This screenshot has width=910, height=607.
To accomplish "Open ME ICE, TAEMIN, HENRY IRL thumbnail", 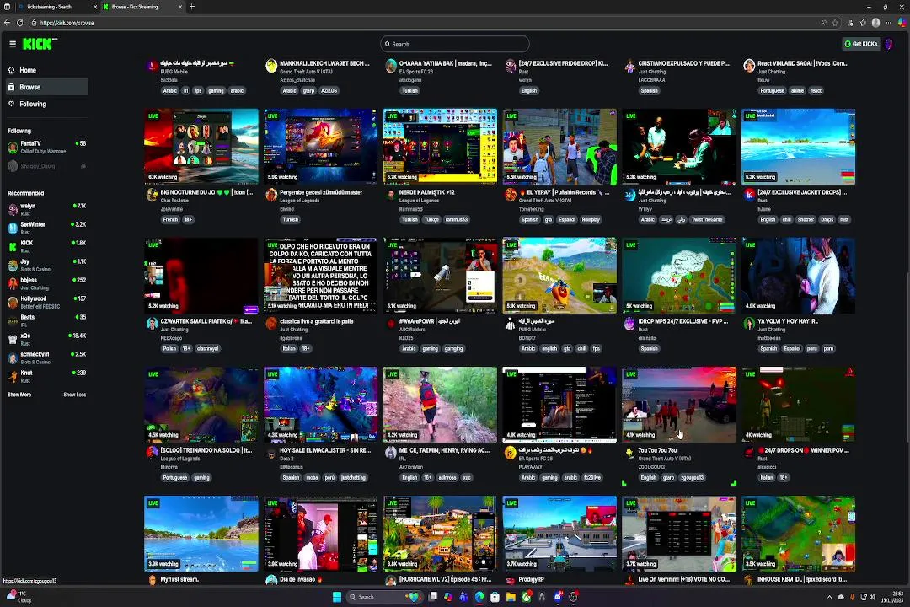I will 440,405.
